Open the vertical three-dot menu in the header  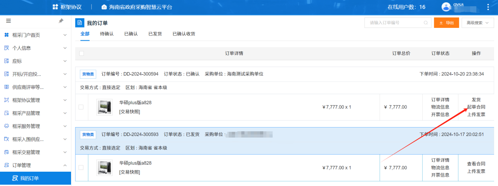click(x=488, y=7)
